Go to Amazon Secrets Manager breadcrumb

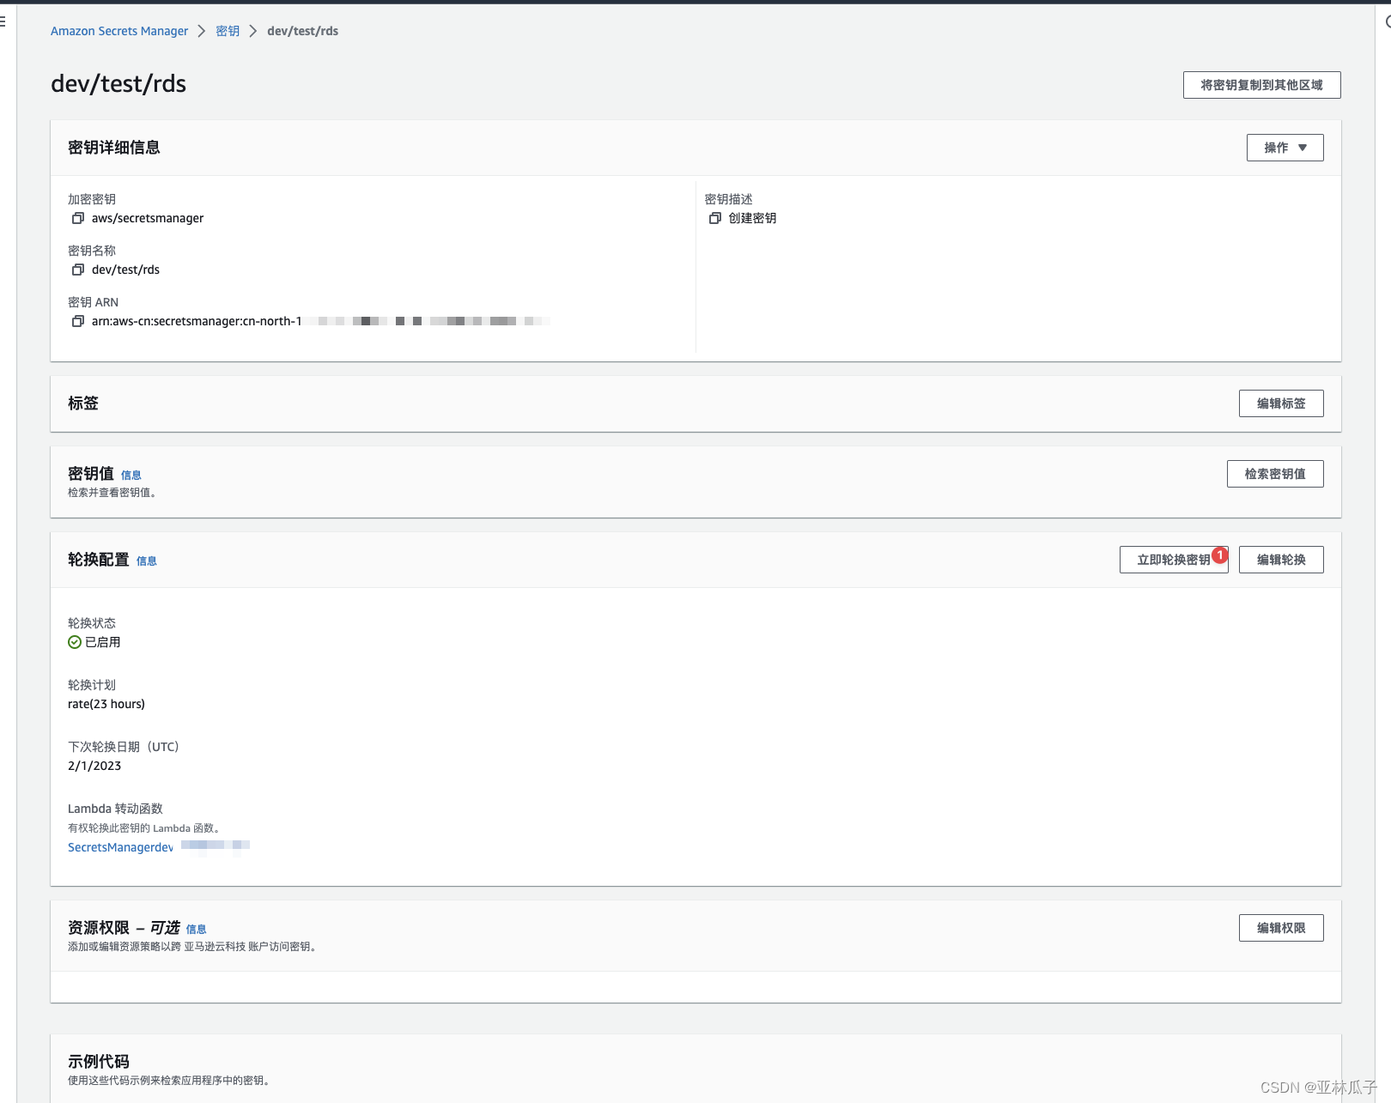pos(119,31)
